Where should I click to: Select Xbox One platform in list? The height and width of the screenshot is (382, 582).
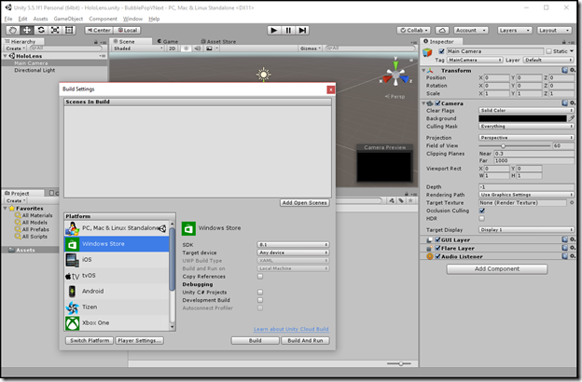tap(117, 323)
